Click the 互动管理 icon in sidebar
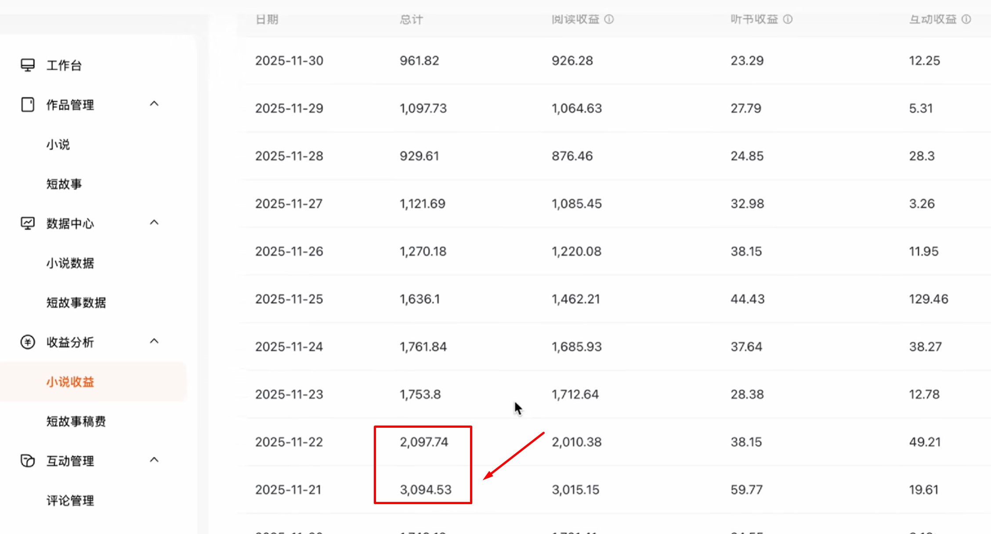The height and width of the screenshot is (534, 991). coord(28,461)
